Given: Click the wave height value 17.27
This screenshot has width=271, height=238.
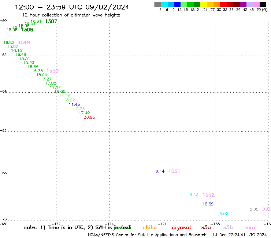Looking at the screenshot, I should pos(46,79).
